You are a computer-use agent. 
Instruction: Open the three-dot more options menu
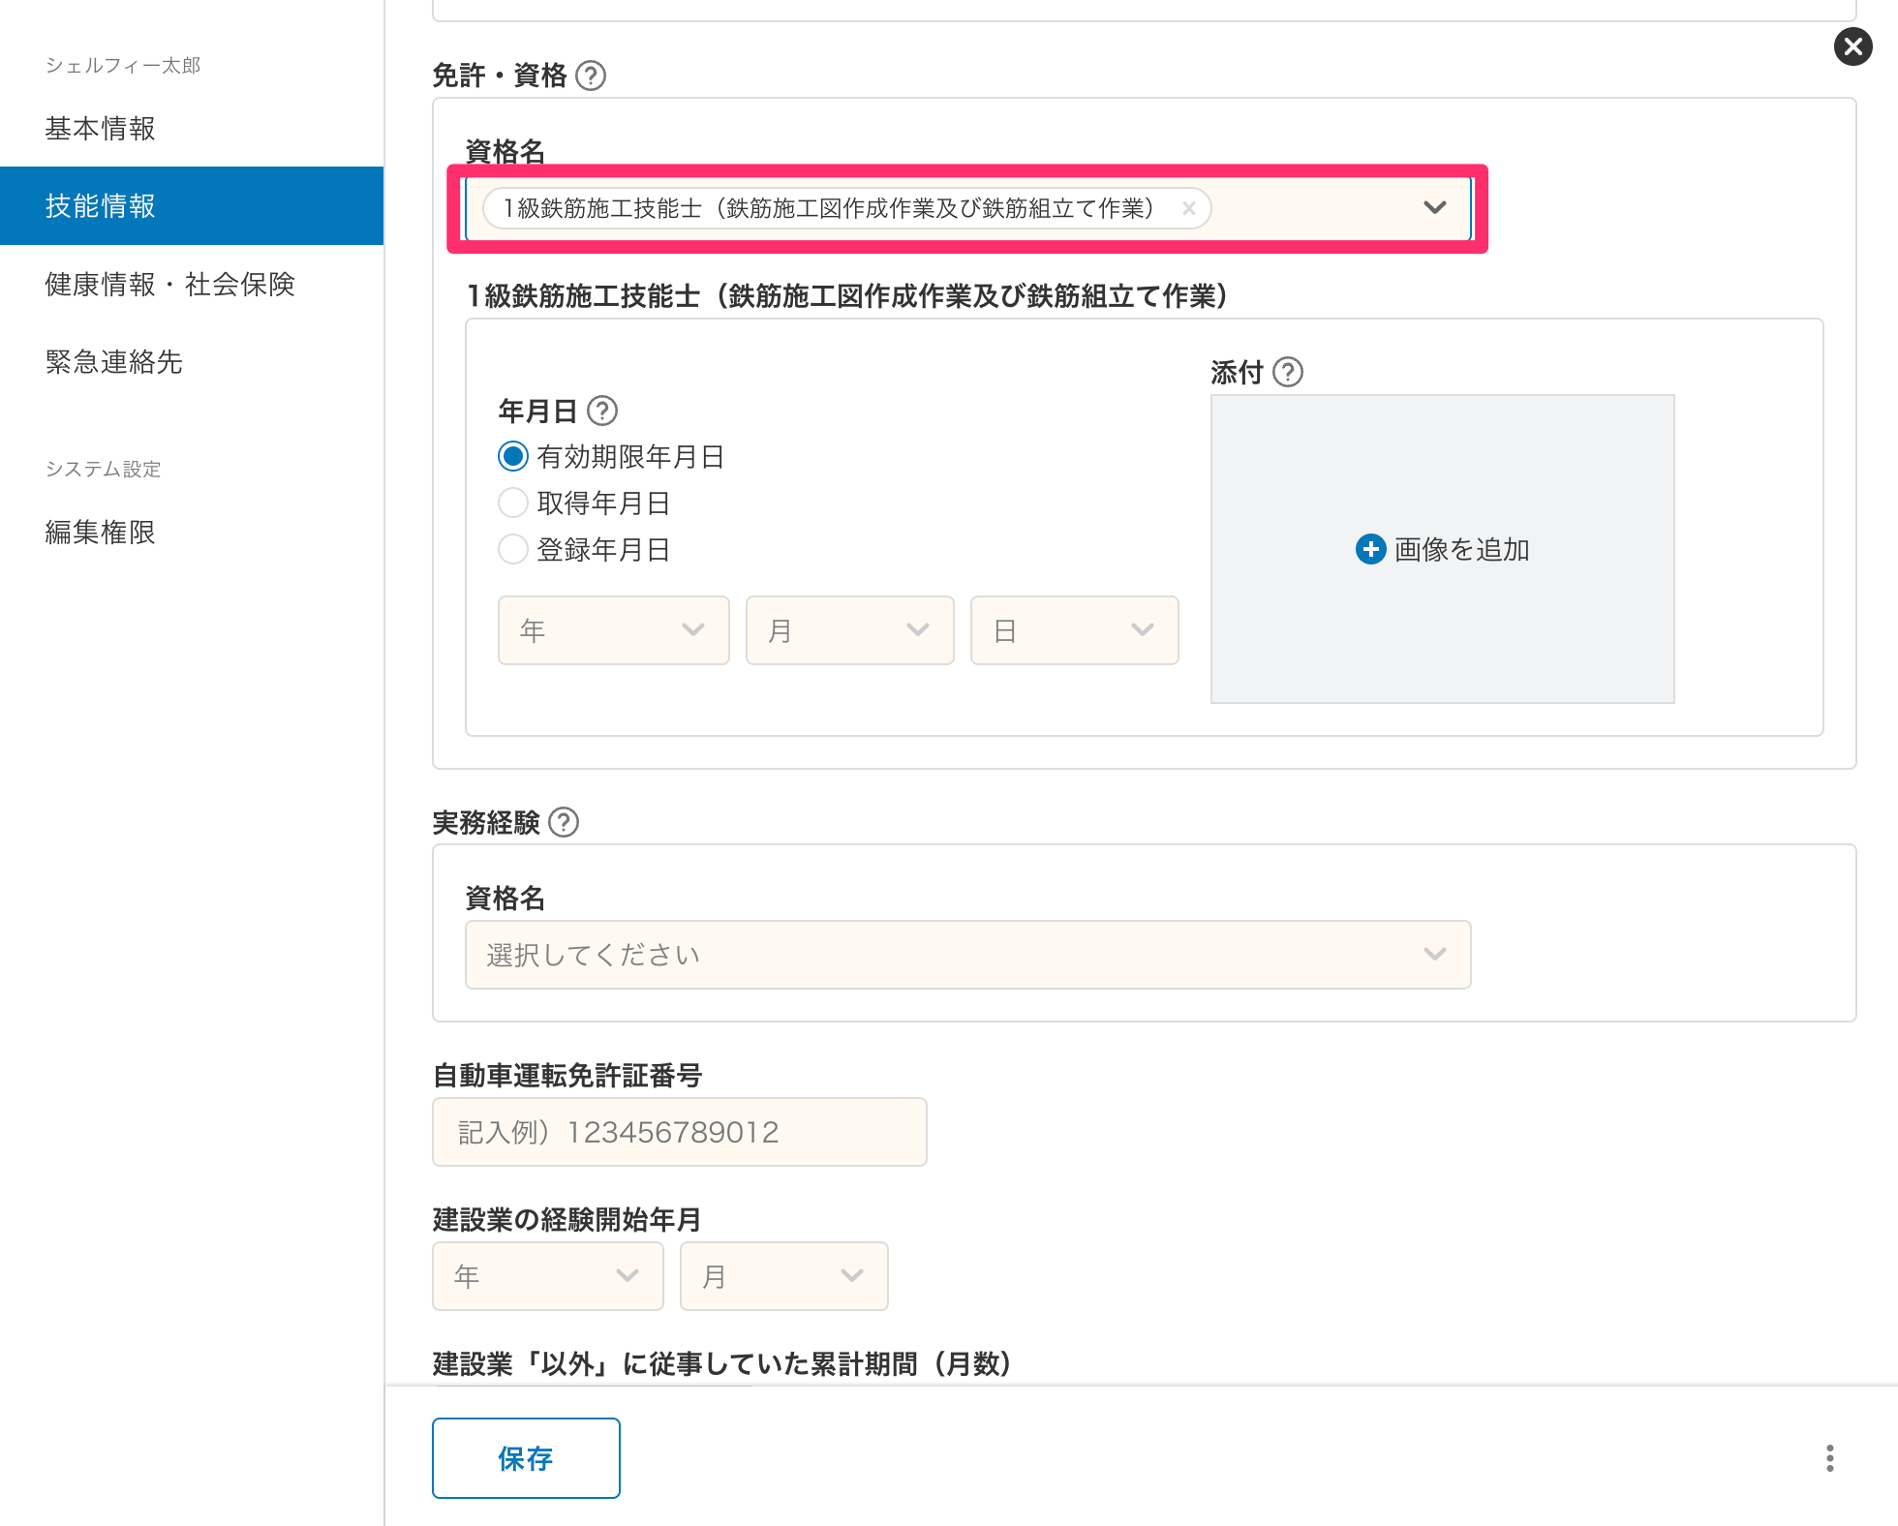[1829, 1457]
